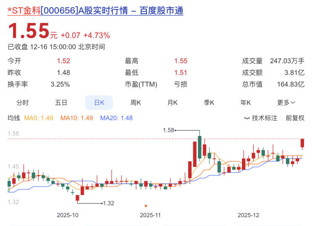This screenshot has height=226, width=315.
Task: Open the 前复权 adjustment selector
Action: pyautogui.click(x=295, y=118)
